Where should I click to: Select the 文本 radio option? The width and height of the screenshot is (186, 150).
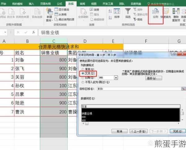click(x=83, y=73)
